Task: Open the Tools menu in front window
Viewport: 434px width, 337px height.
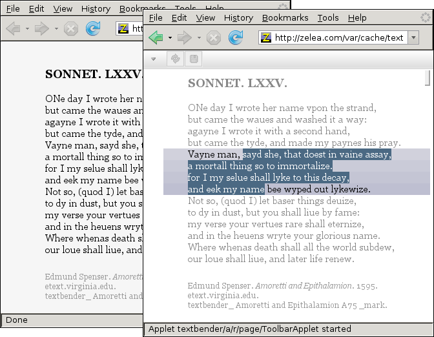Action: pyautogui.click(x=328, y=17)
